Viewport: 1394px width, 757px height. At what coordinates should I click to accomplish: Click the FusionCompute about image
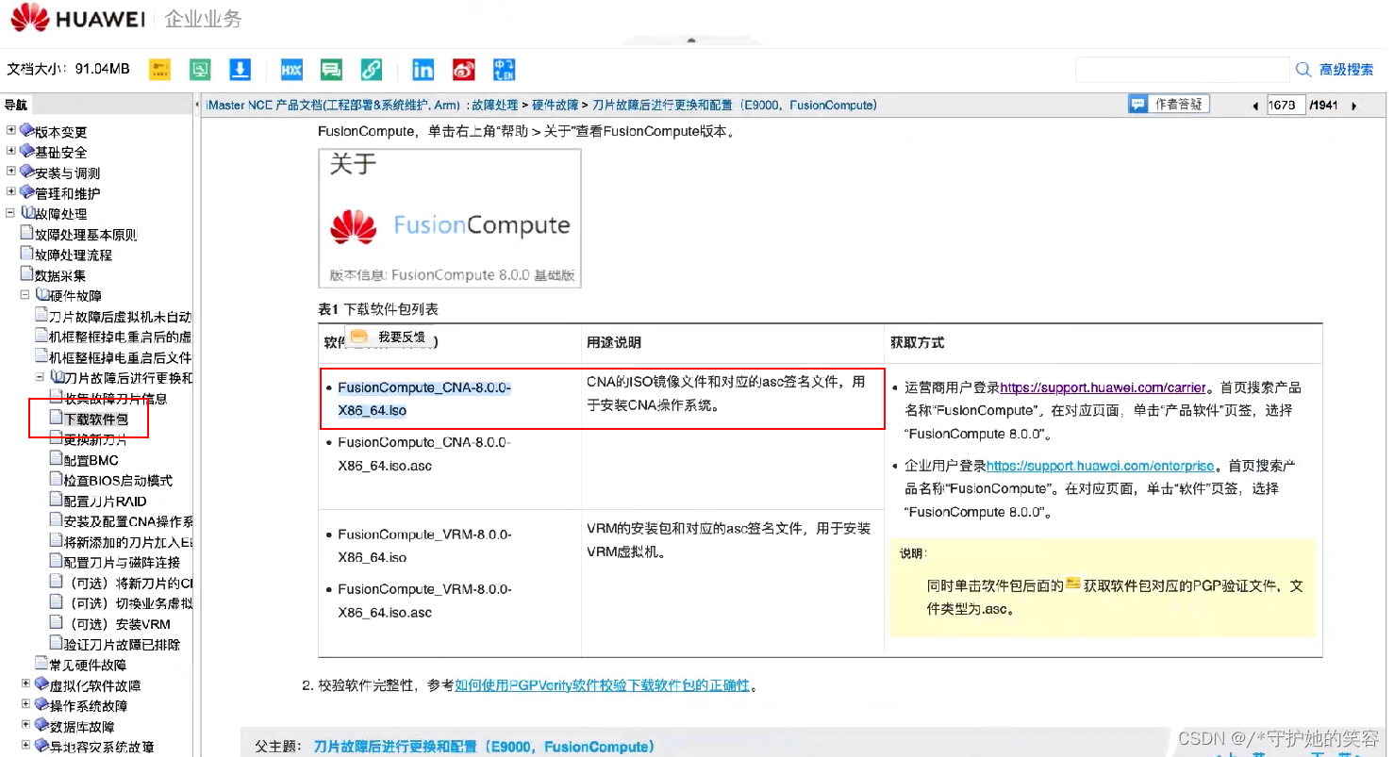point(450,218)
